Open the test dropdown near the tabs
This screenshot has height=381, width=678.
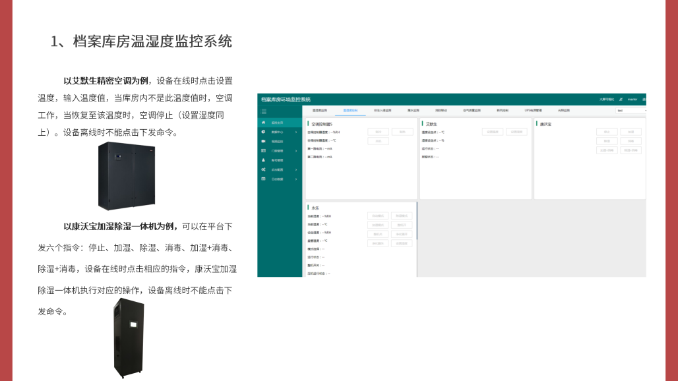tap(631, 109)
